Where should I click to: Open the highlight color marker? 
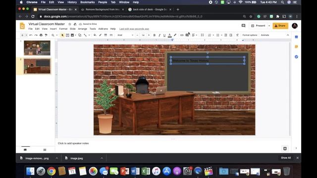[x=175, y=35]
